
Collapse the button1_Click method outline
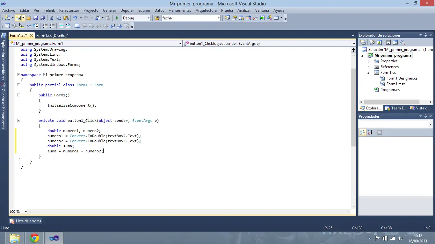click(x=18, y=121)
